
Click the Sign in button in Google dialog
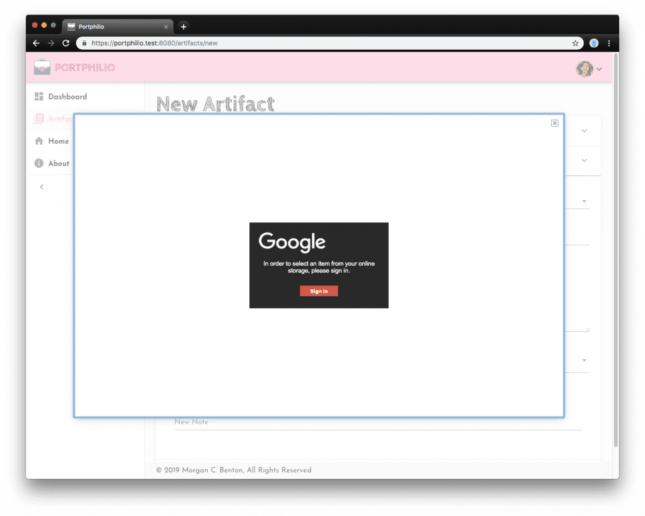coord(319,291)
